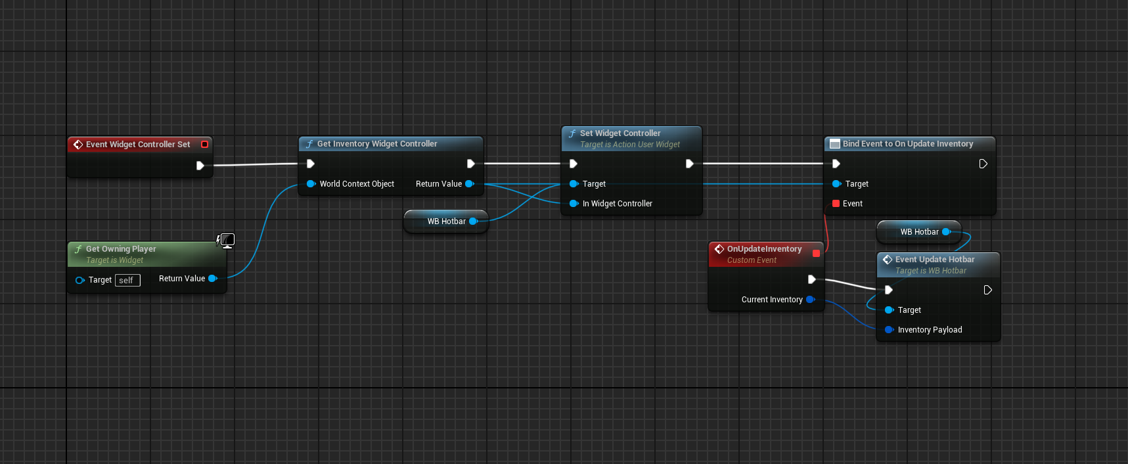Viewport: 1128px width, 464px height.
Task: Click red Event delegate pin on Bind Event node
Action: tap(836, 204)
